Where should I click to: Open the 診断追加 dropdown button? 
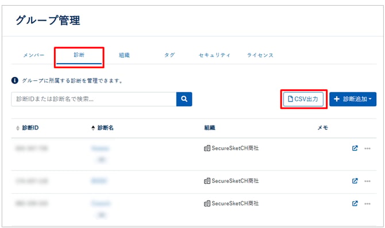[353, 99]
